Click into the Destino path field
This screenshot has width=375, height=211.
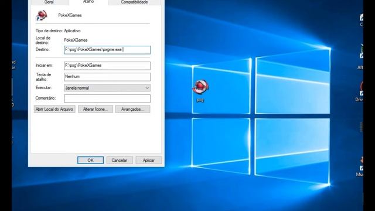click(107, 50)
